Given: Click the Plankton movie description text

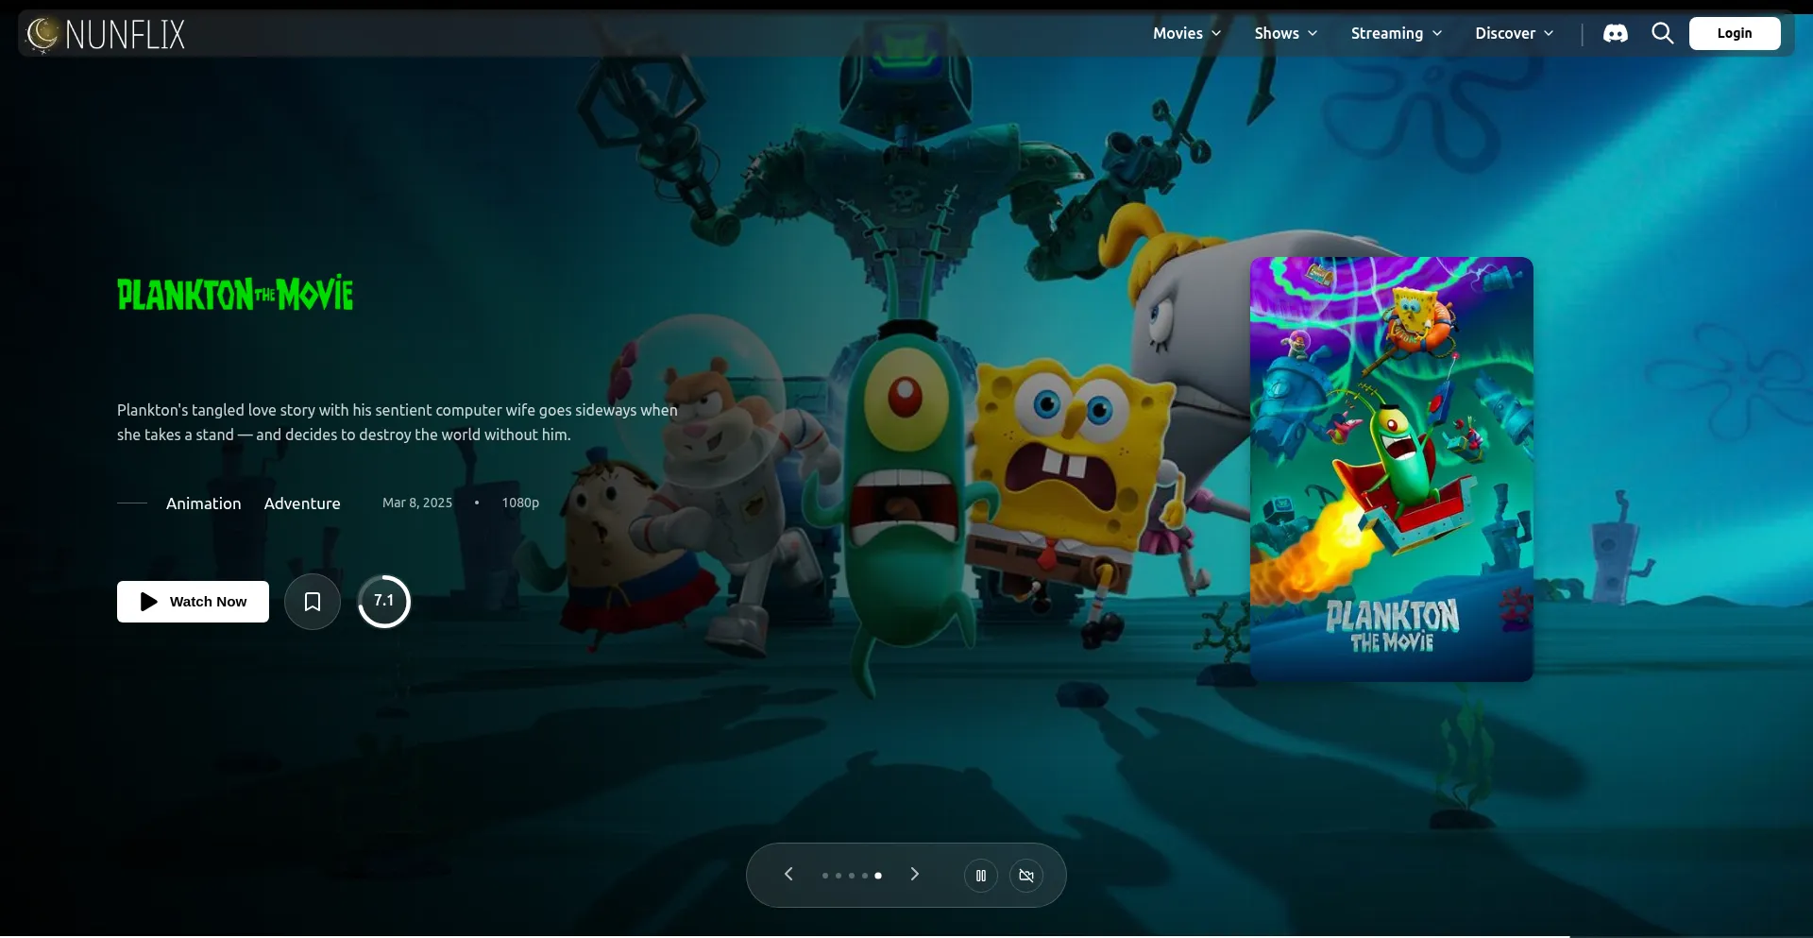Looking at the screenshot, I should pos(398,422).
